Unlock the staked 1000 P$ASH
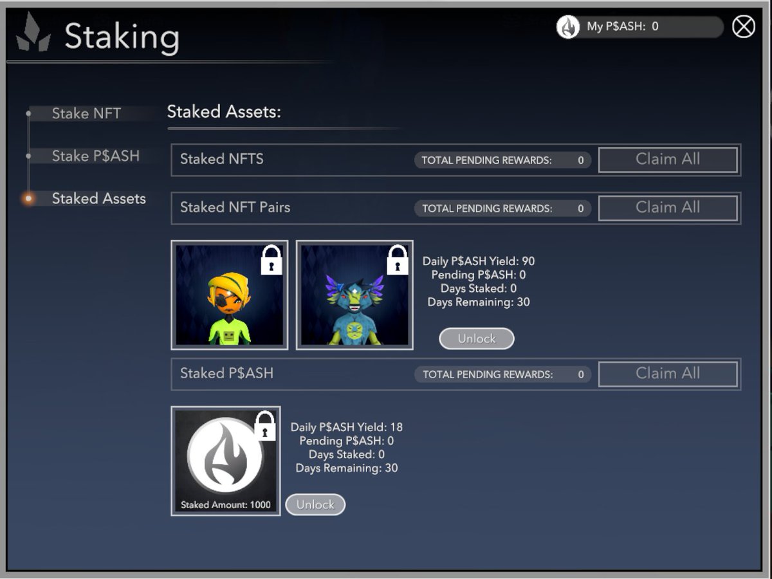Screen dimensions: 772x579 tap(315, 504)
